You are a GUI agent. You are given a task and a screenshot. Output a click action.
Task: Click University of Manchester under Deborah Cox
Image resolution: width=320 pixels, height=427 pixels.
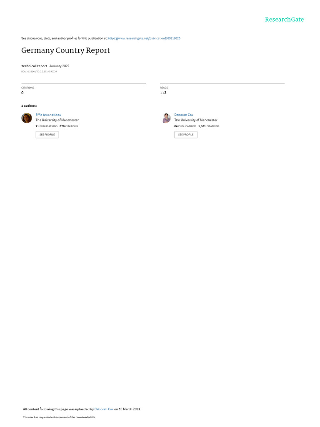[196, 120]
